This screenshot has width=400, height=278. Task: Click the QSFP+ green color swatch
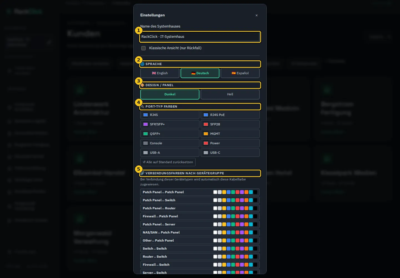[x=146, y=134]
